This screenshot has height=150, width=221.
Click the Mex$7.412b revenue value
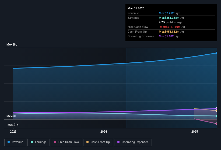[x=167, y=13]
